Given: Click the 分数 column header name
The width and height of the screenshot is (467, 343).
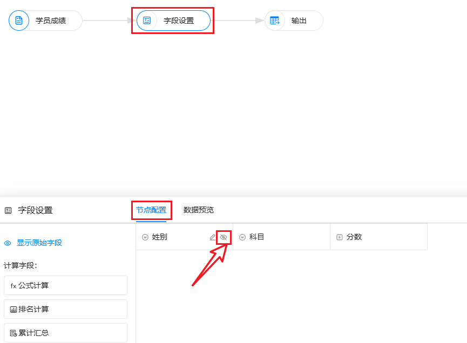Looking at the screenshot, I should (x=354, y=237).
